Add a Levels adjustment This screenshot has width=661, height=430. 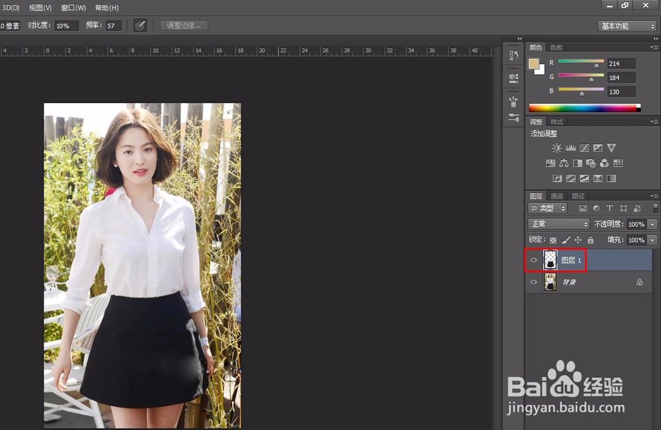click(x=571, y=148)
